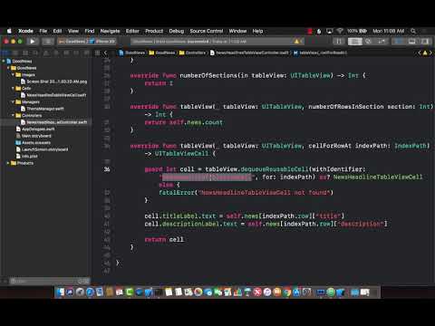Show the Test navigator
The height and width of the screenshot is (326, 435).
tap(56, 53)
